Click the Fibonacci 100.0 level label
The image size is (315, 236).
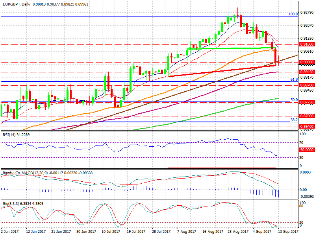click(293, 14)
